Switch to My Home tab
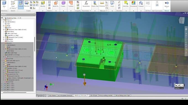Viewport: 188px width, 105px height. [53, 95]
